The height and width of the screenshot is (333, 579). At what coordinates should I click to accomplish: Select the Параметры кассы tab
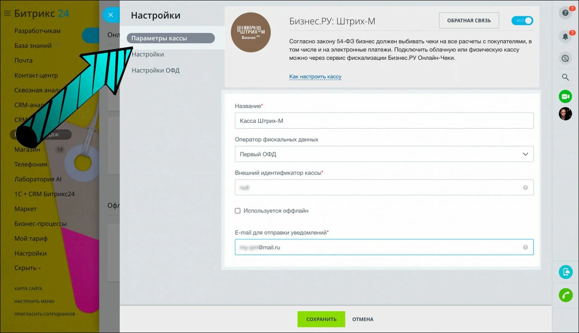pos(170,38)
